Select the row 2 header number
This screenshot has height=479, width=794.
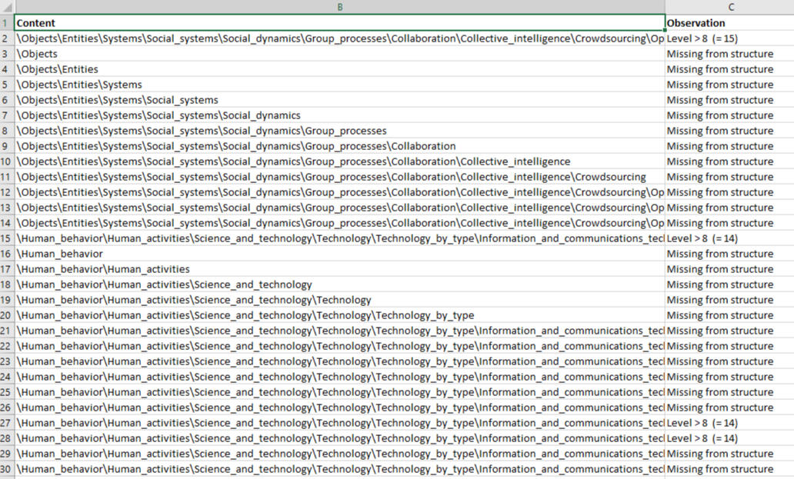pyautogui.click(x=6, y=38)
